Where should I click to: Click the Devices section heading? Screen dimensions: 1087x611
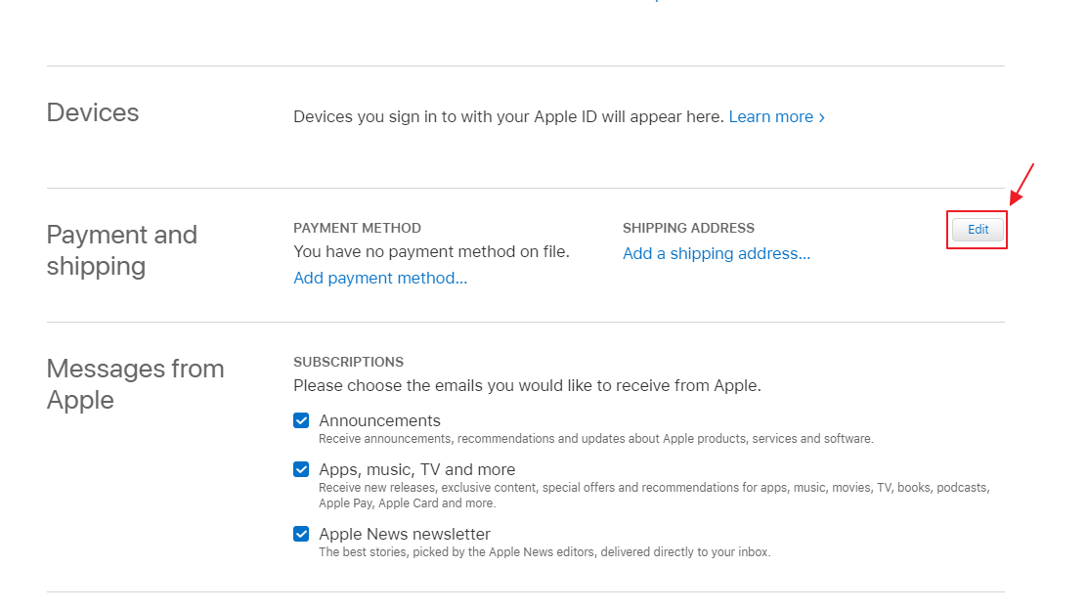pyautogui.click(x=93, y=112)
